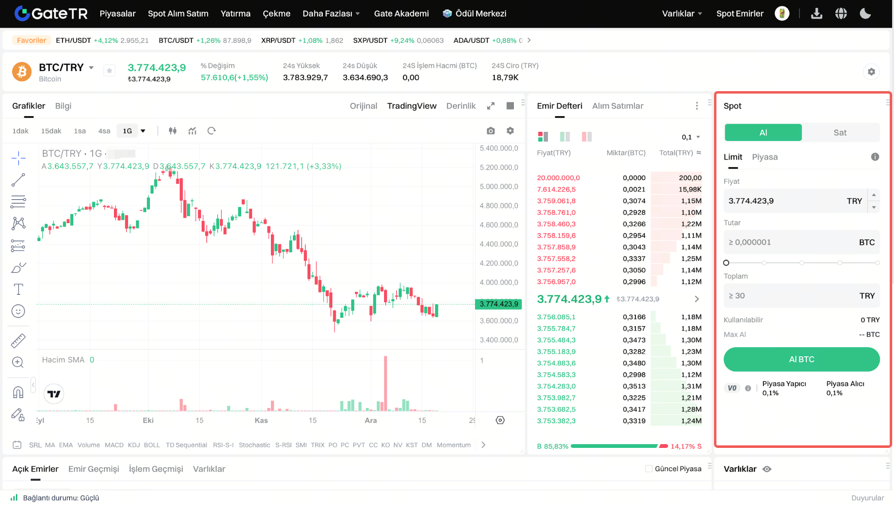Switch to the Alım Satımlar tab

617,106
